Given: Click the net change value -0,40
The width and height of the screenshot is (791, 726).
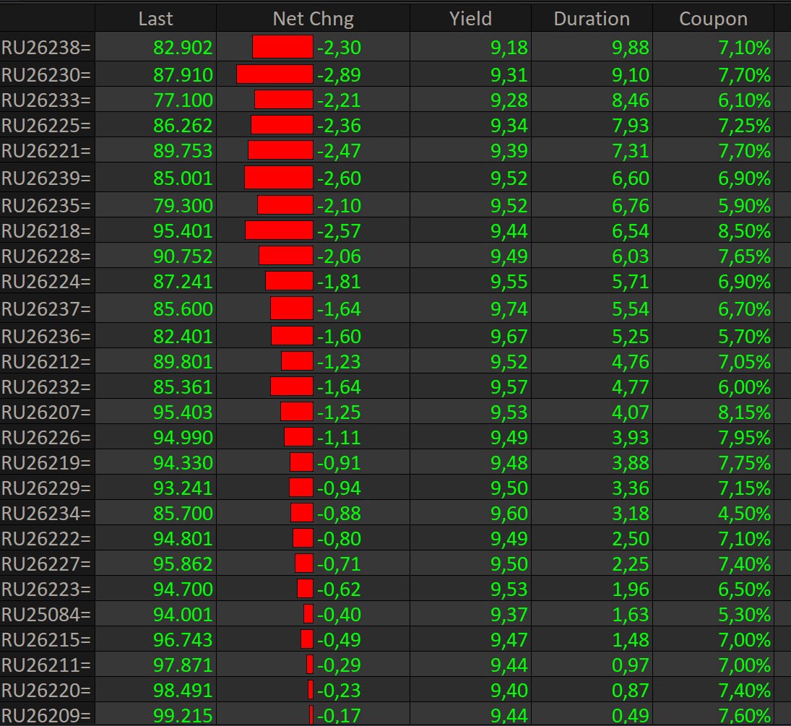Looking at the screenshot, I should tap(339, 614).
